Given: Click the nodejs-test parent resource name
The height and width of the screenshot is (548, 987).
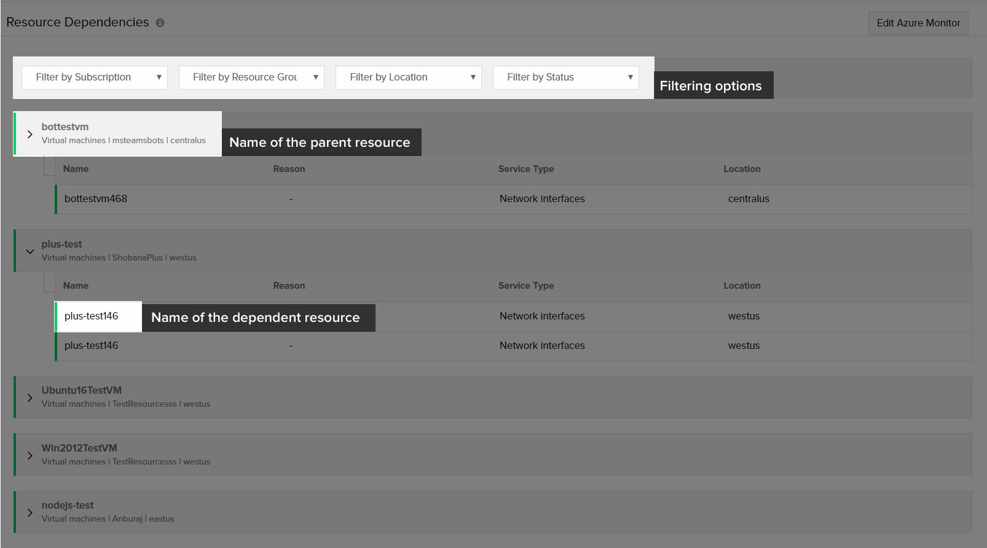Looking at the screenshot, I should tap(68, 506).
